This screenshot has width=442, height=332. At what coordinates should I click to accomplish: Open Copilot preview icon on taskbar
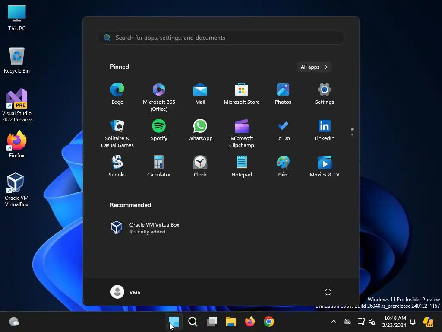pos(428,322)
